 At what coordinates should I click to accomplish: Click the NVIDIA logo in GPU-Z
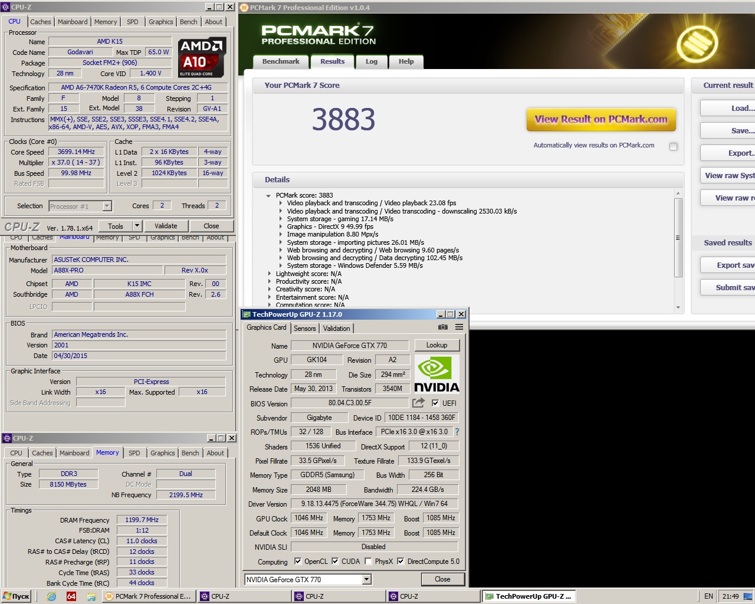(x=436, y=375)
